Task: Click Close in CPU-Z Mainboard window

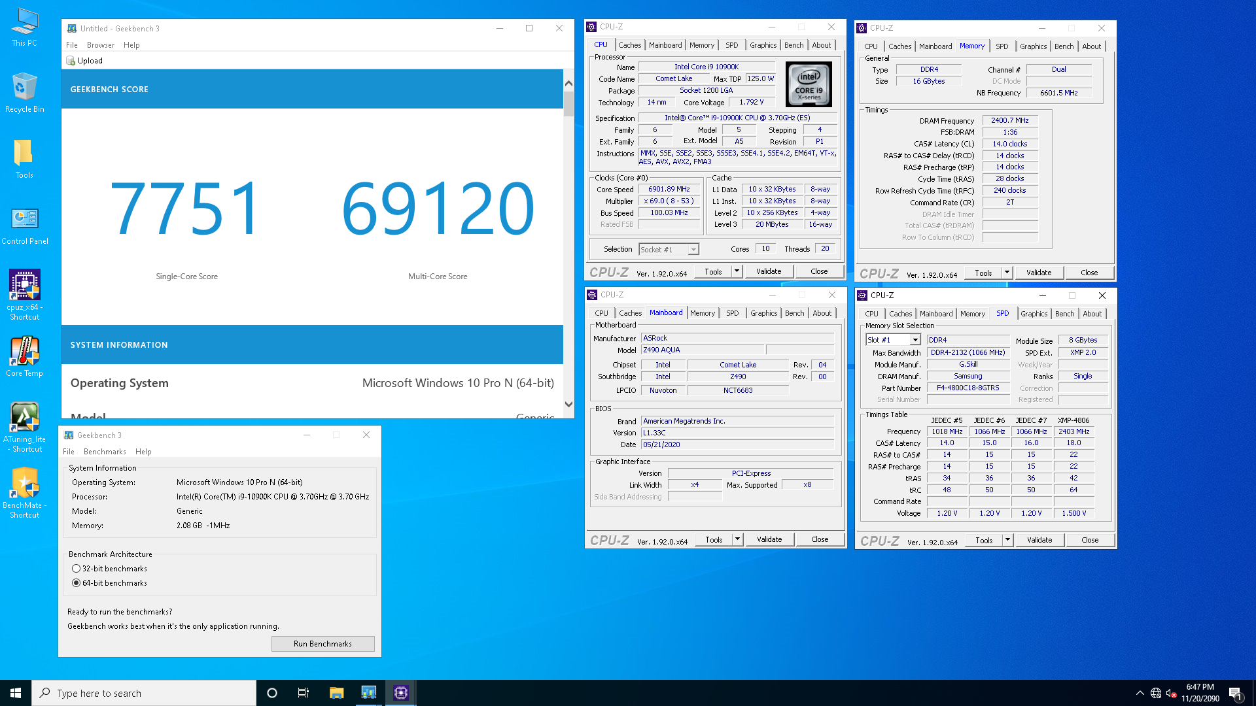Action: [820, 539]
